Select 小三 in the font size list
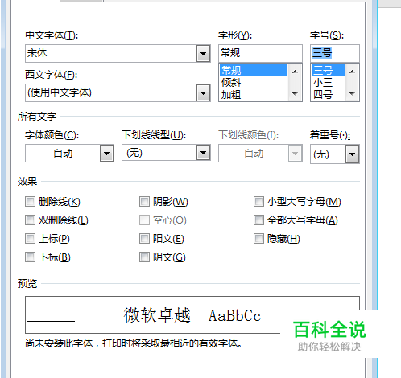The height and width of the screenshot is (378, 401). [x=328, y=83]
